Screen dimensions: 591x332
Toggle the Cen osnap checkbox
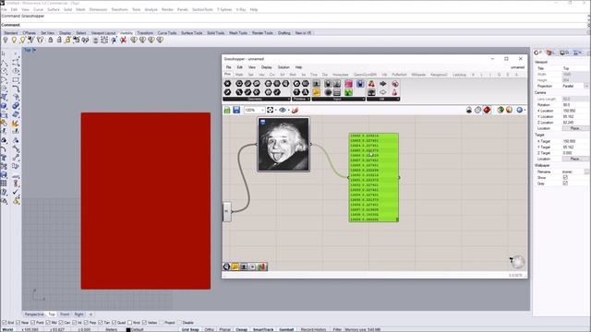[x=61, y=323]
